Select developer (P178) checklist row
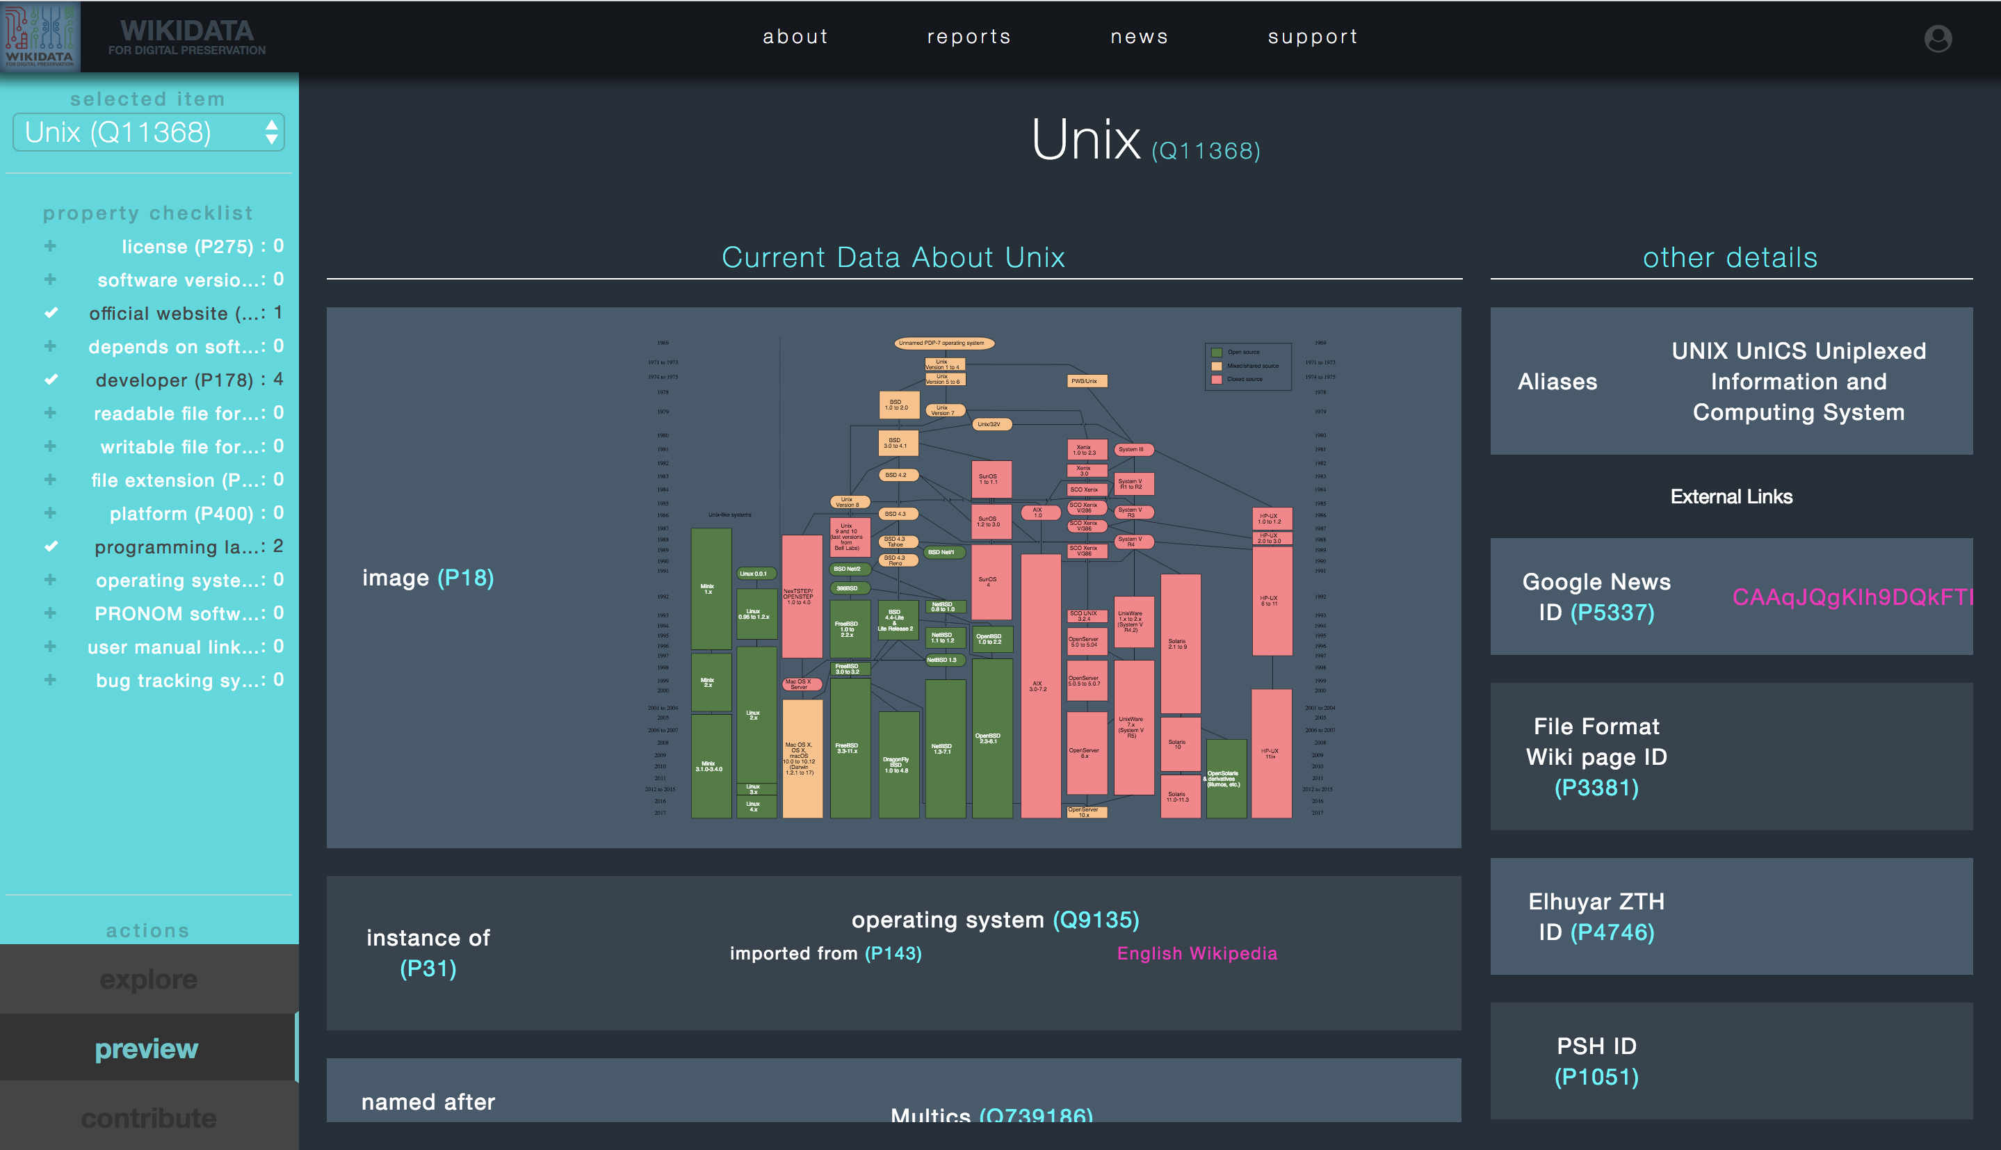The width and height of the screenshot is (2001, 1150). pyautogui.click(x=163, y=379)
